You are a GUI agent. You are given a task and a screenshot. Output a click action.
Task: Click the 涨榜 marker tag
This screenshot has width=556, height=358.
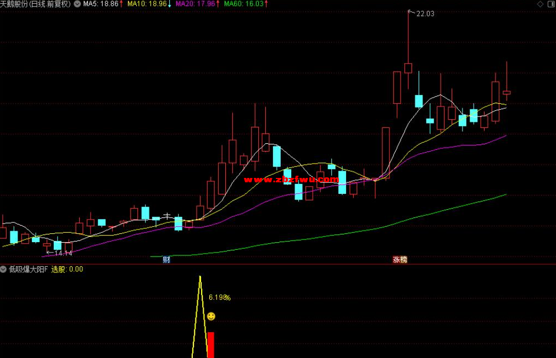tap(400, 260)
